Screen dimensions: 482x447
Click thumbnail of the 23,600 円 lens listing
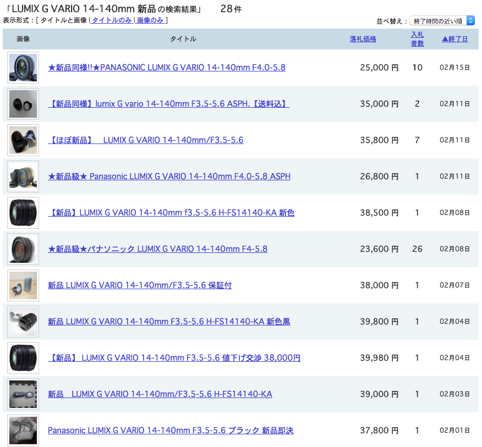click(23, 249)
